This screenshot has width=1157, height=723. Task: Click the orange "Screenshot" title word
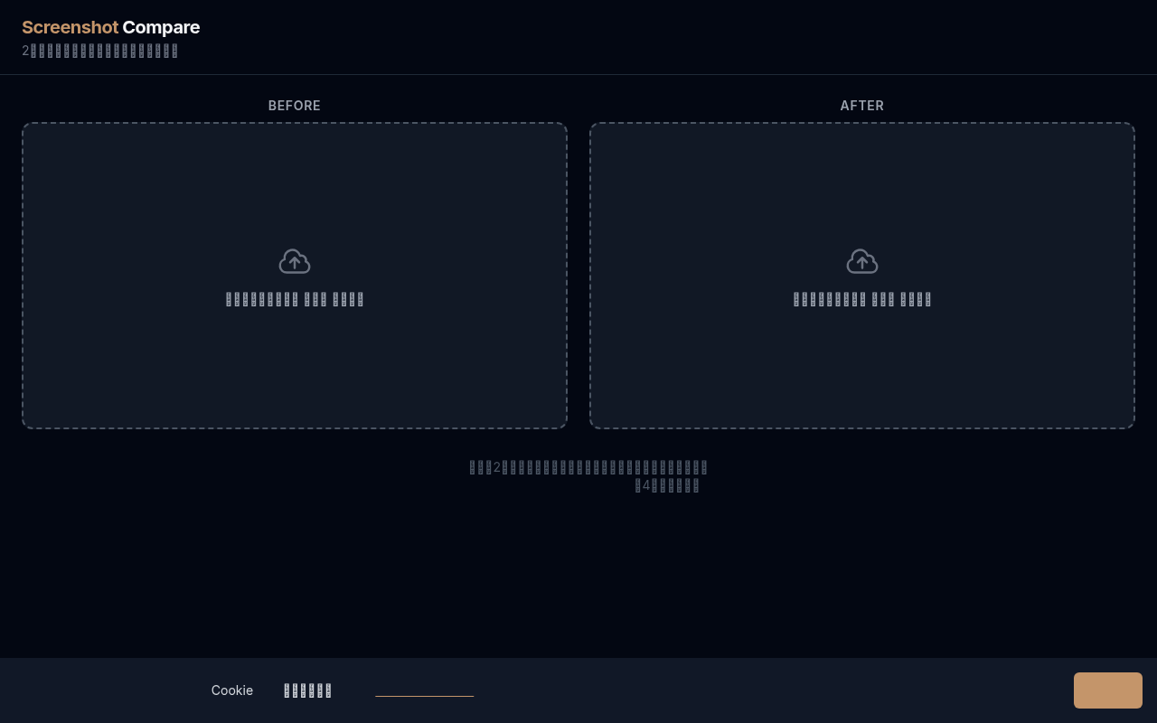coord(70,27)
